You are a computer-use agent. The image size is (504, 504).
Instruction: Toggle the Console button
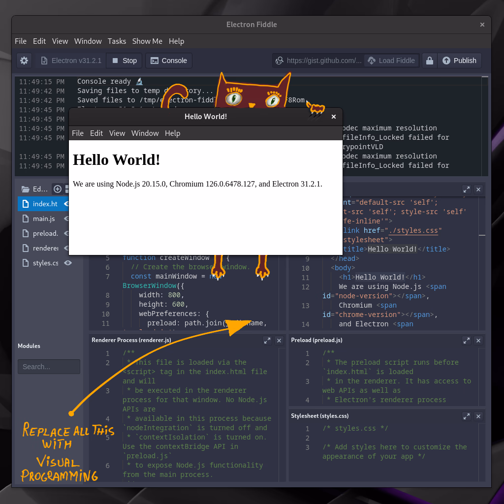coord(169,61)
